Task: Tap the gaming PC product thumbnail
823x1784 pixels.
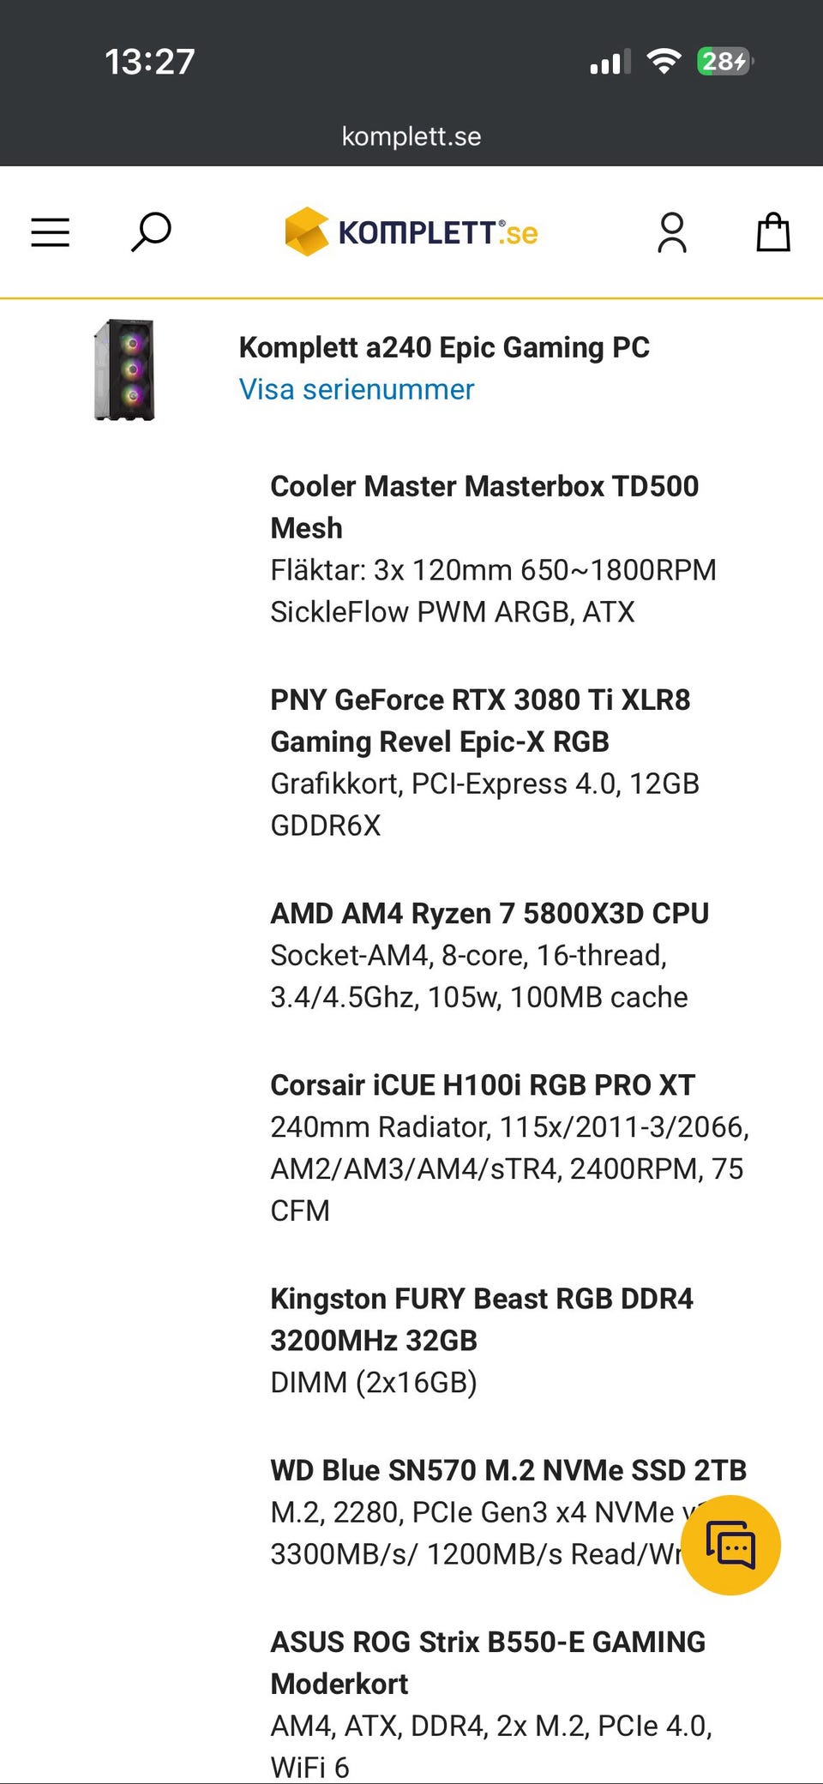Action: point(124,369)
